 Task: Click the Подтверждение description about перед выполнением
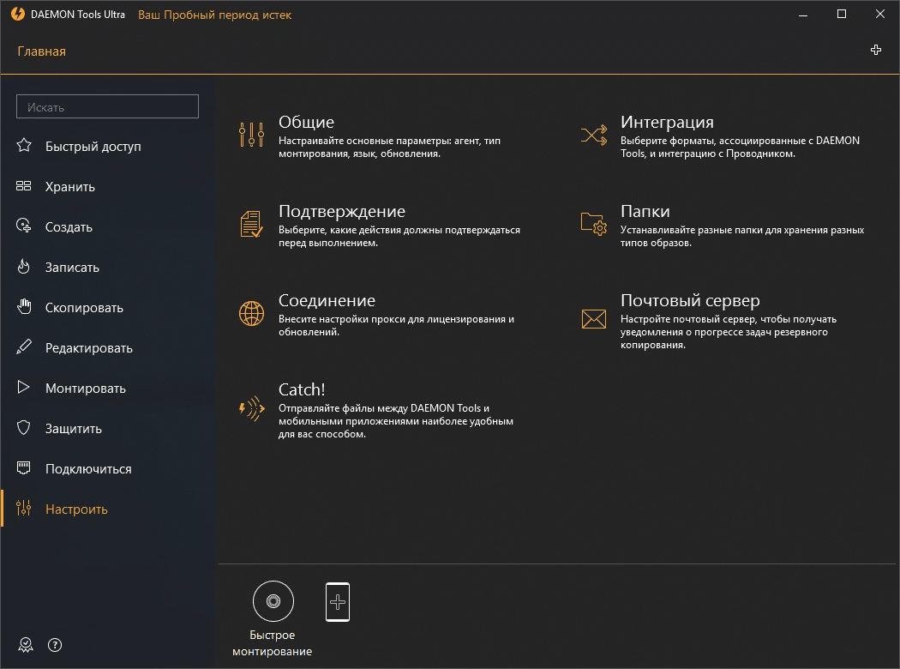coord(399,236)
